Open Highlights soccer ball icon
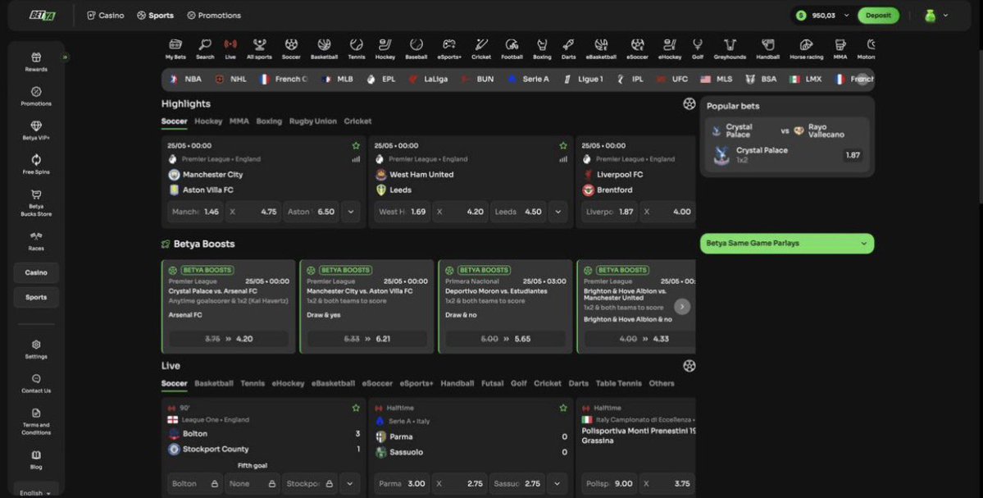The width and height of the screenshot is (983, 498). [x=689, y=104]
